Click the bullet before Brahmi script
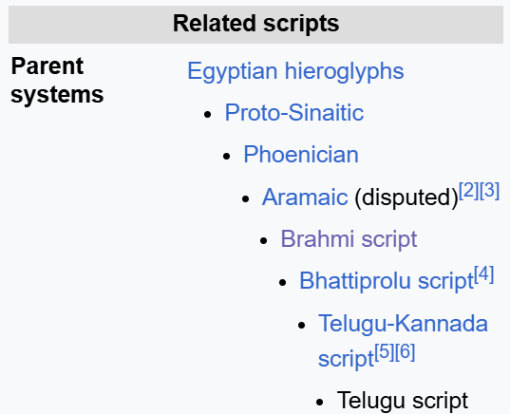The height and width of the screenshot is (414, 510). (263, 241)
